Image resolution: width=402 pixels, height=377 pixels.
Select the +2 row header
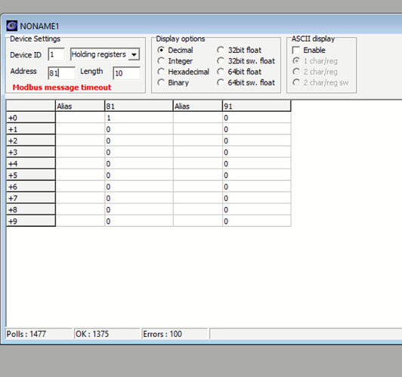click(31, 141)
